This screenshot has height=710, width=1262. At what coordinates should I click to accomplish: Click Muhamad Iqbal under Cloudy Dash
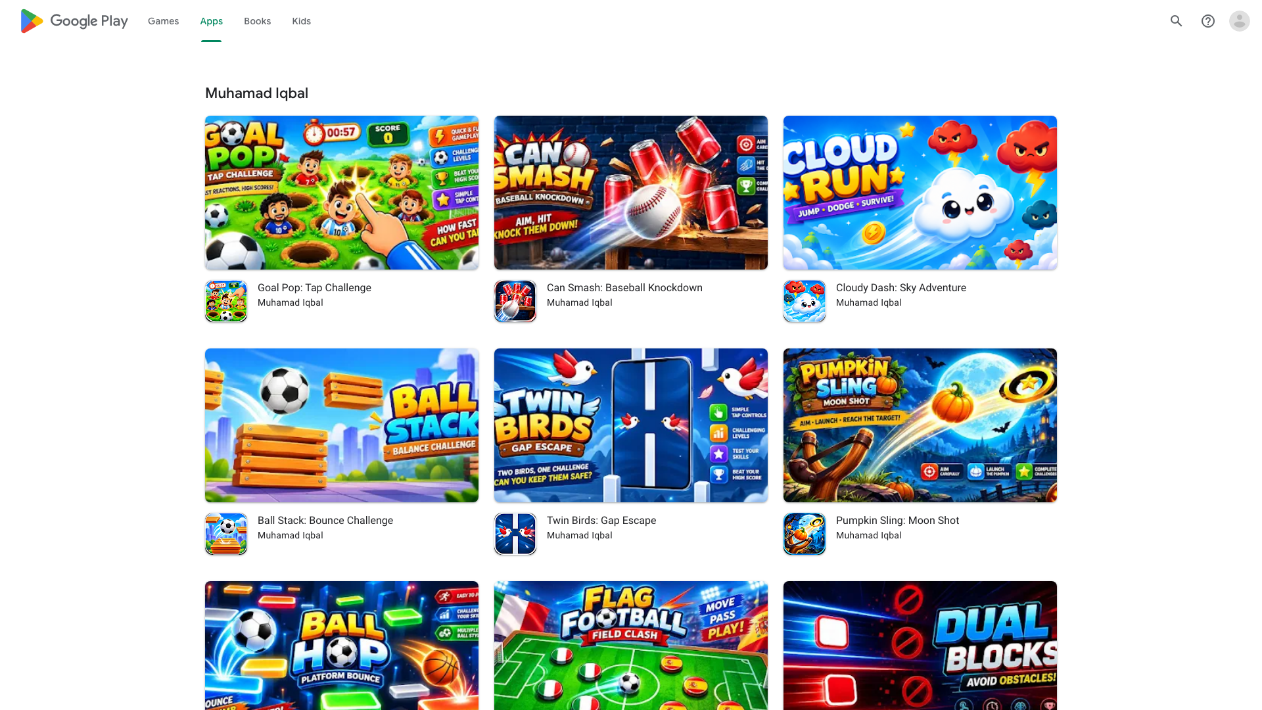tap(869, 303)
